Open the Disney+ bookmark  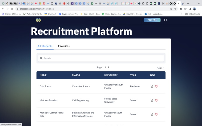click(x=12, y=14)
